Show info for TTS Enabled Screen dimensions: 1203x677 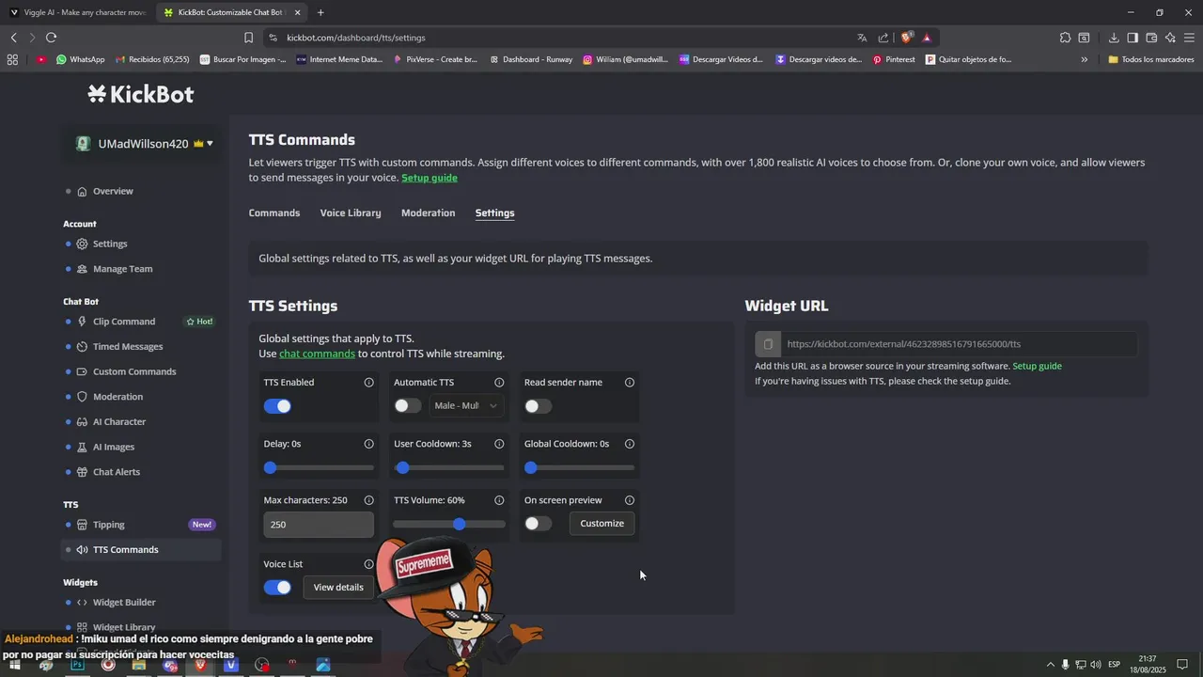pos(368,383)
